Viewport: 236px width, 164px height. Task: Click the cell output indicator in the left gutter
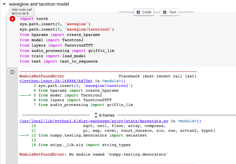point(12,72)
